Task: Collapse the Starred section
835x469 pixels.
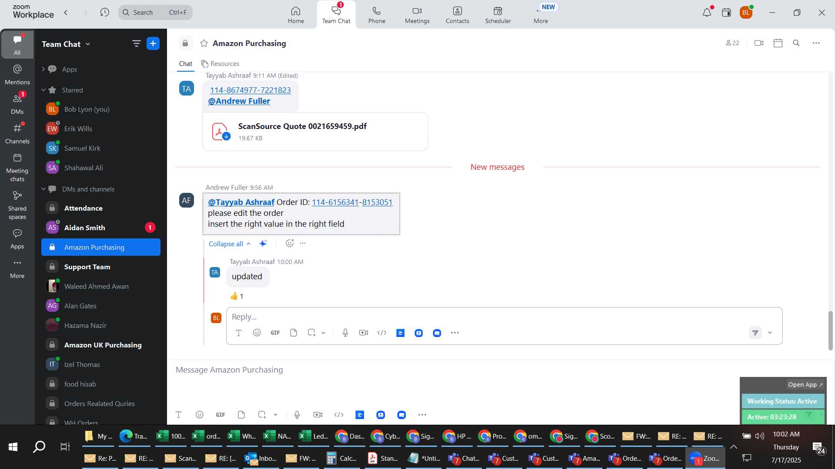Action: point(43,90)
